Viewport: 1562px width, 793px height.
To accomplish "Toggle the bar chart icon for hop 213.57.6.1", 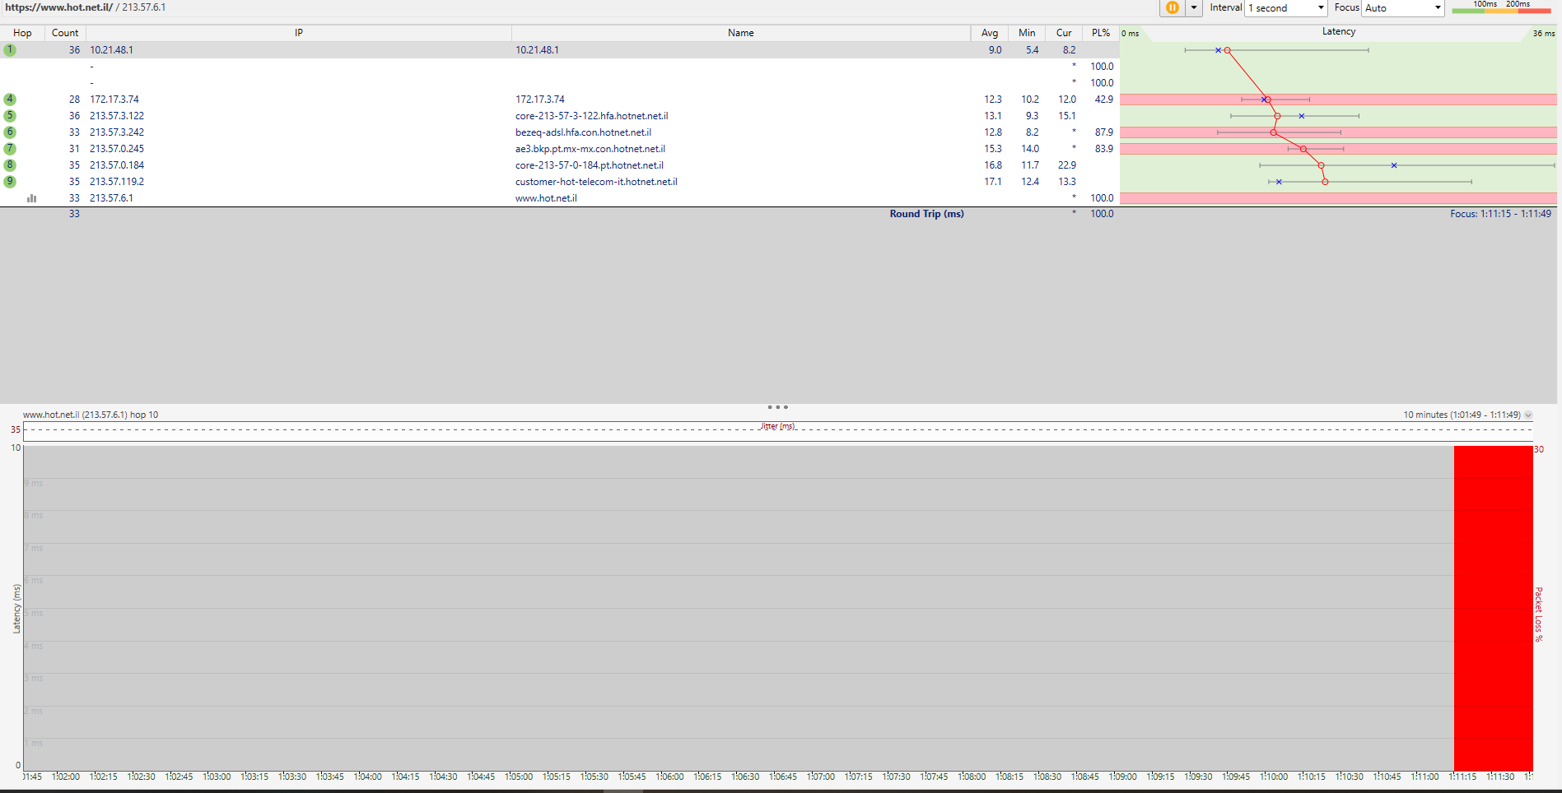I will pyautogui.click(x=31, y=198).
